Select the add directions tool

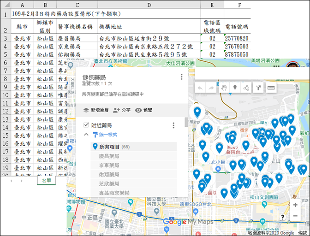(258, 88)
